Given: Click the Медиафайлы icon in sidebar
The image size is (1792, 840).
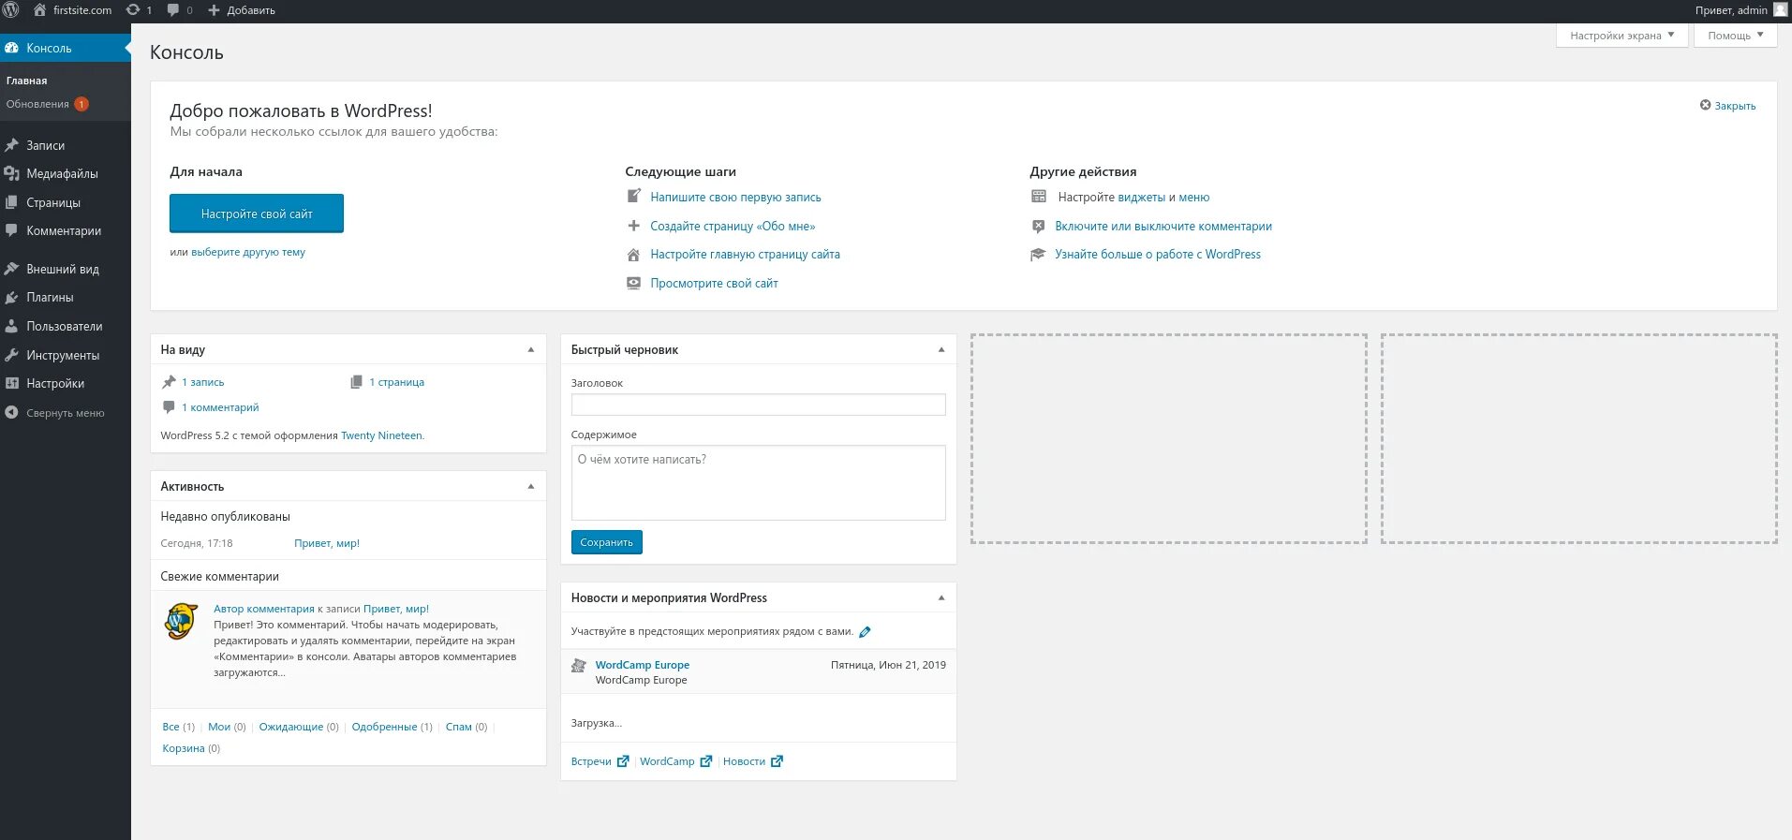Looking at the screenshot, I should [x=11, y=173].
